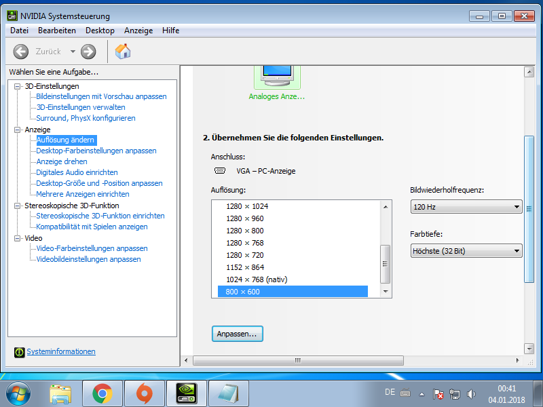
Task: Open Videobildeinstellungen anpassen
Action: 88,259
